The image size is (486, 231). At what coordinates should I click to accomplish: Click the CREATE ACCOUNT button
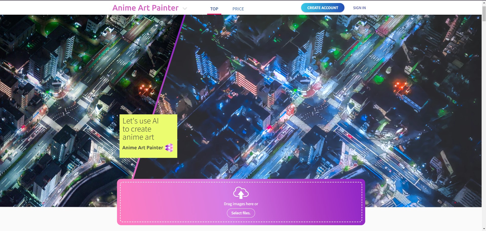coord(323,8)
